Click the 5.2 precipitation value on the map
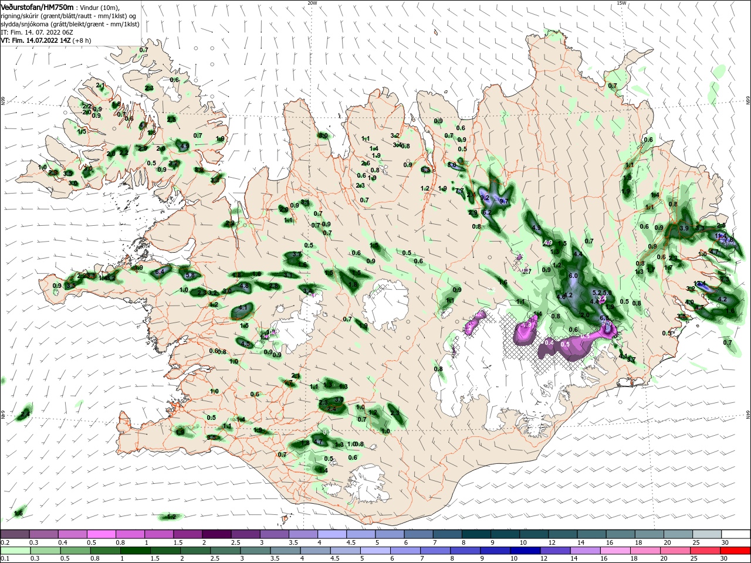 pos(597,293)
